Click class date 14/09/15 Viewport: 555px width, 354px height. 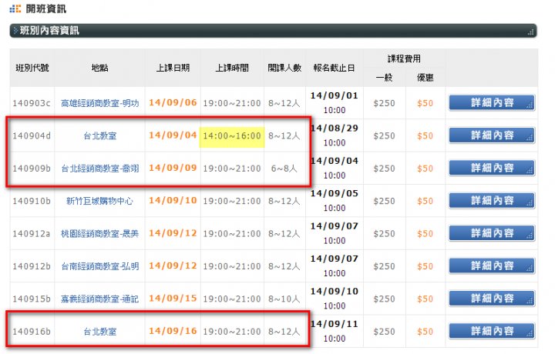tap(173, 298)
